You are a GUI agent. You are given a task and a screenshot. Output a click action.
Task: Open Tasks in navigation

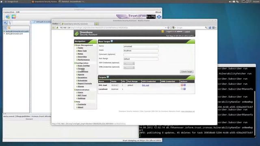[x=80, y=48]
